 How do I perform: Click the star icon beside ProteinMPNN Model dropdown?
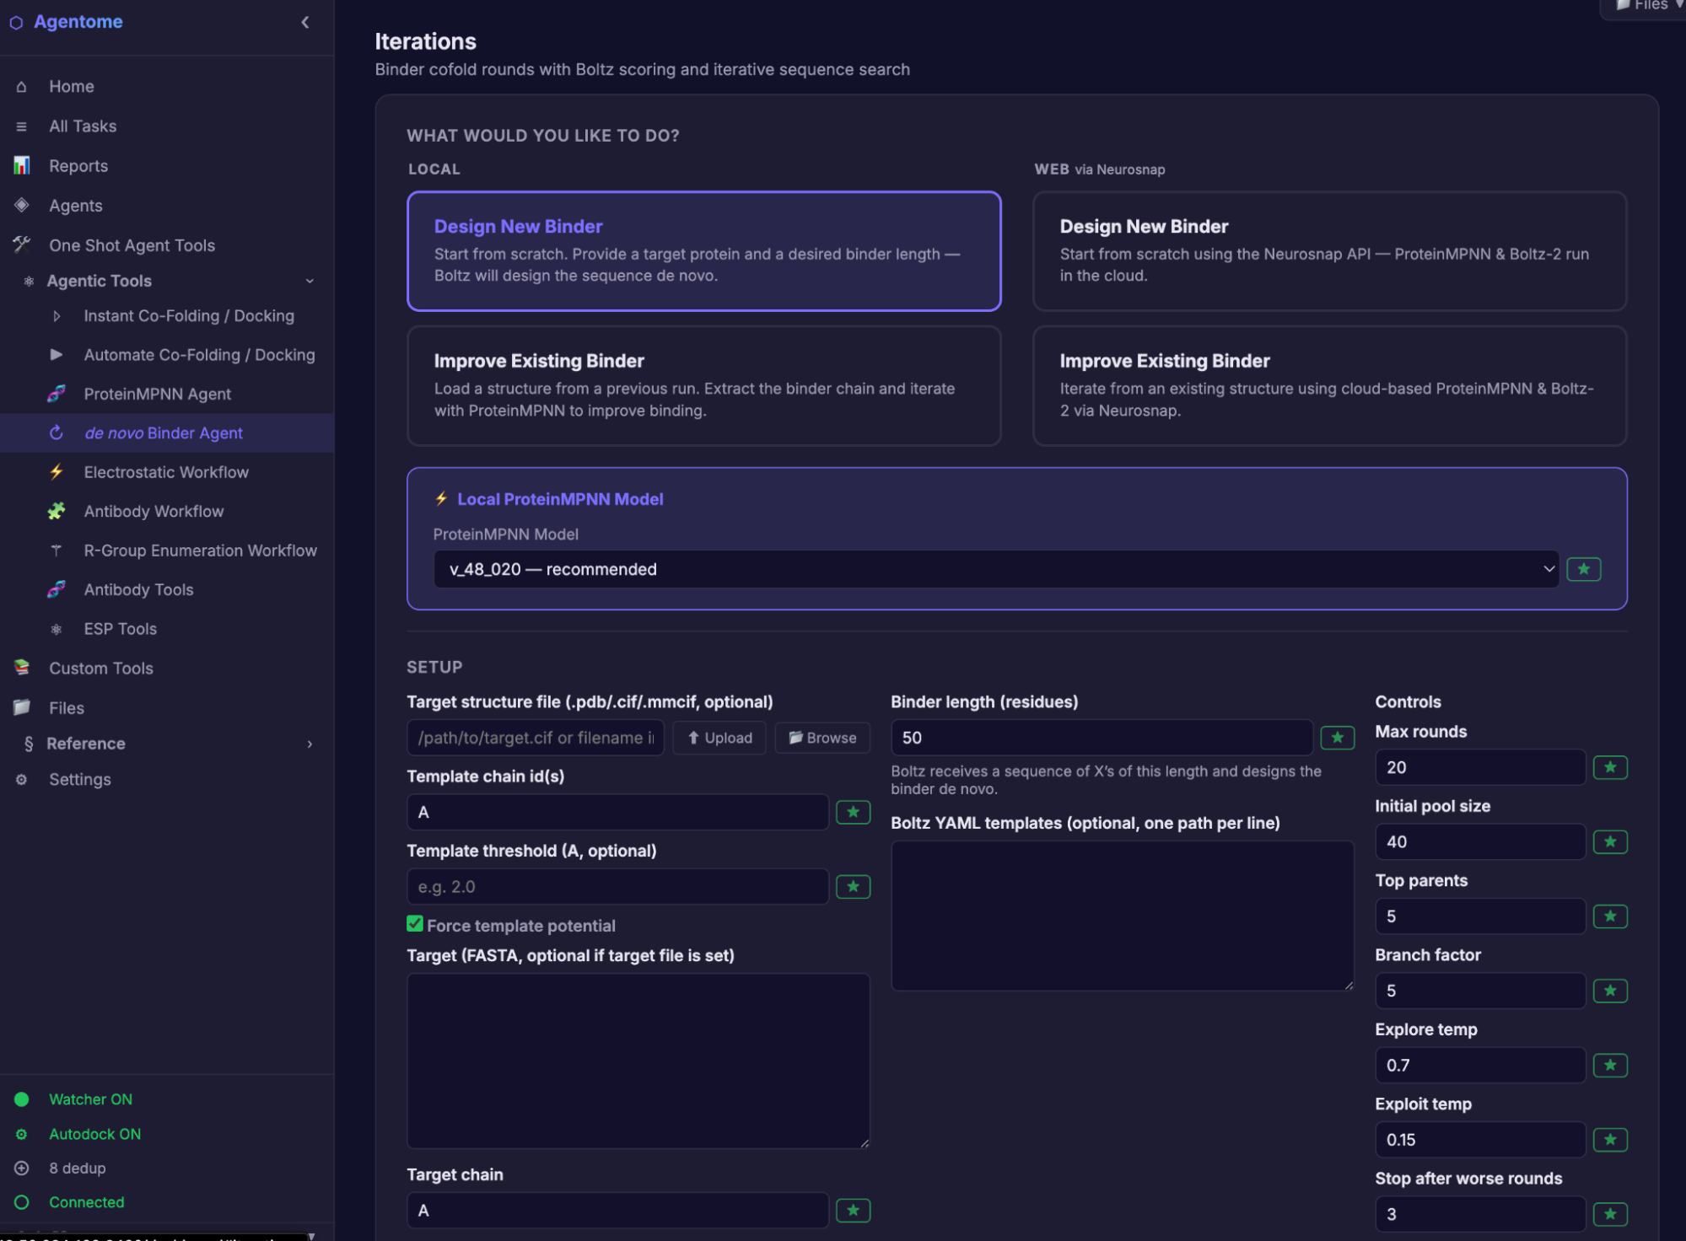click(1583, 569)
